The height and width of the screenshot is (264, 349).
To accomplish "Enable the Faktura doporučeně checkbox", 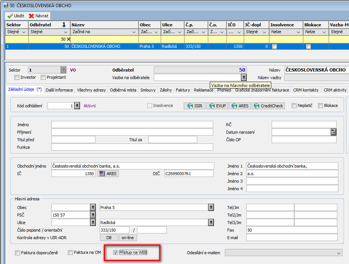I will click(x=17, y=253).
